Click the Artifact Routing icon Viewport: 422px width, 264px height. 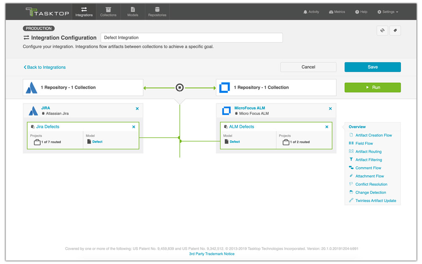[x=351, y=151]
